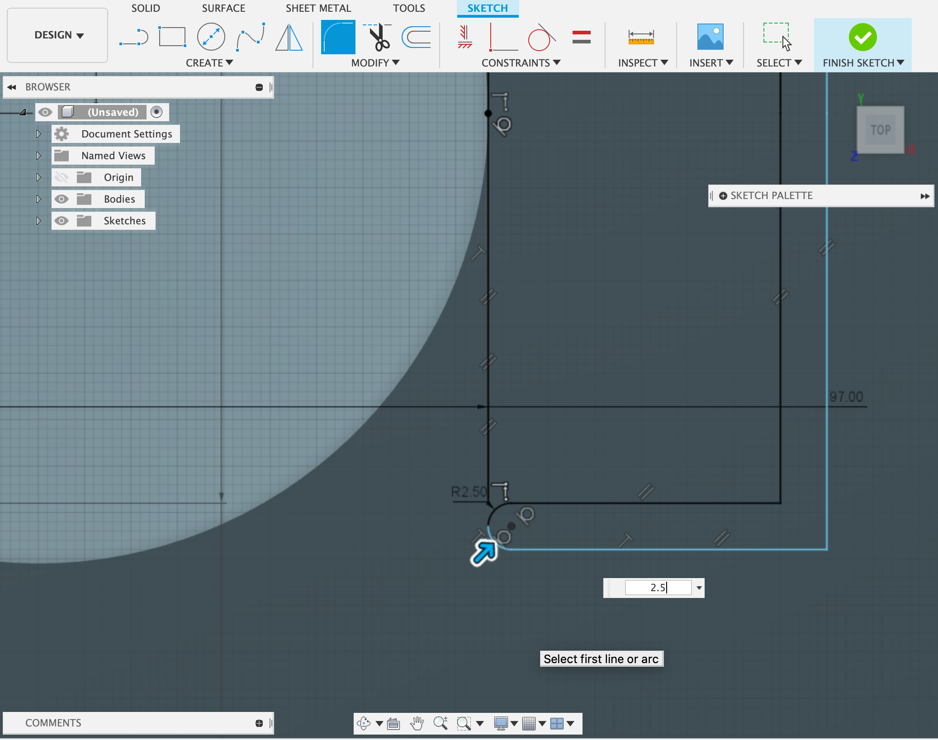Activate the 2-Point Rectangle tool
Viewport: 938px width, 740px height.
(173, 36)
